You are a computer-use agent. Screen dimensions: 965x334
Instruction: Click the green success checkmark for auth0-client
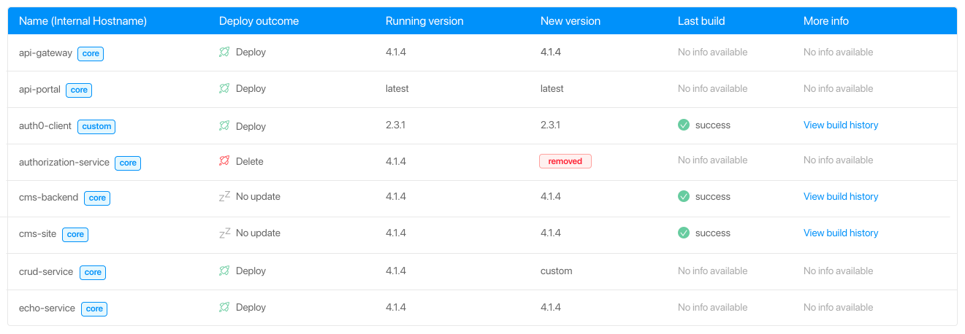coord(684,125)
